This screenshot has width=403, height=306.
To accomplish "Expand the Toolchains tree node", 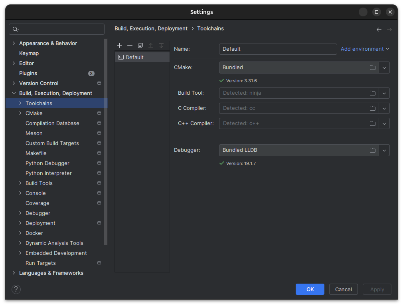I will coord(20,103).
